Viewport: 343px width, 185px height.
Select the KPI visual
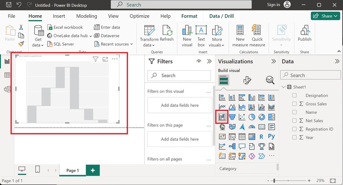pos(222,137)
